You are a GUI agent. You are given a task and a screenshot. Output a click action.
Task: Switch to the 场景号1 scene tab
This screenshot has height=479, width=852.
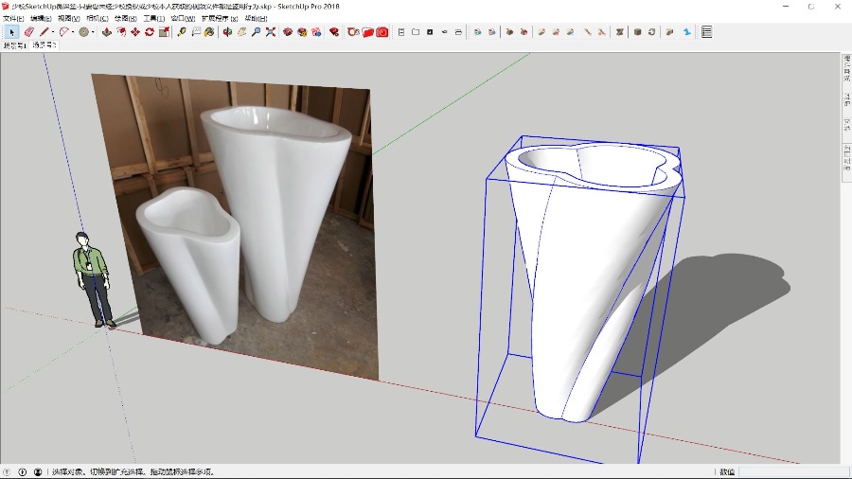tap(14, 44)
